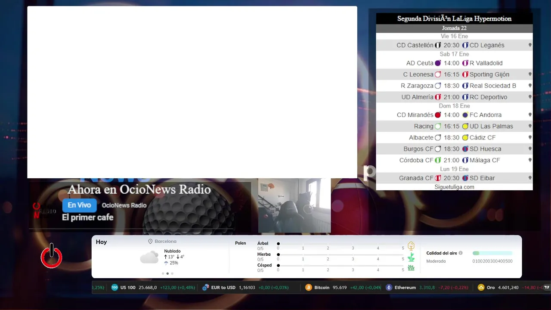The image size is (551, 310).
Task: Click the OcioNews Radio label beside En Vivo
Action: (124, 205)
